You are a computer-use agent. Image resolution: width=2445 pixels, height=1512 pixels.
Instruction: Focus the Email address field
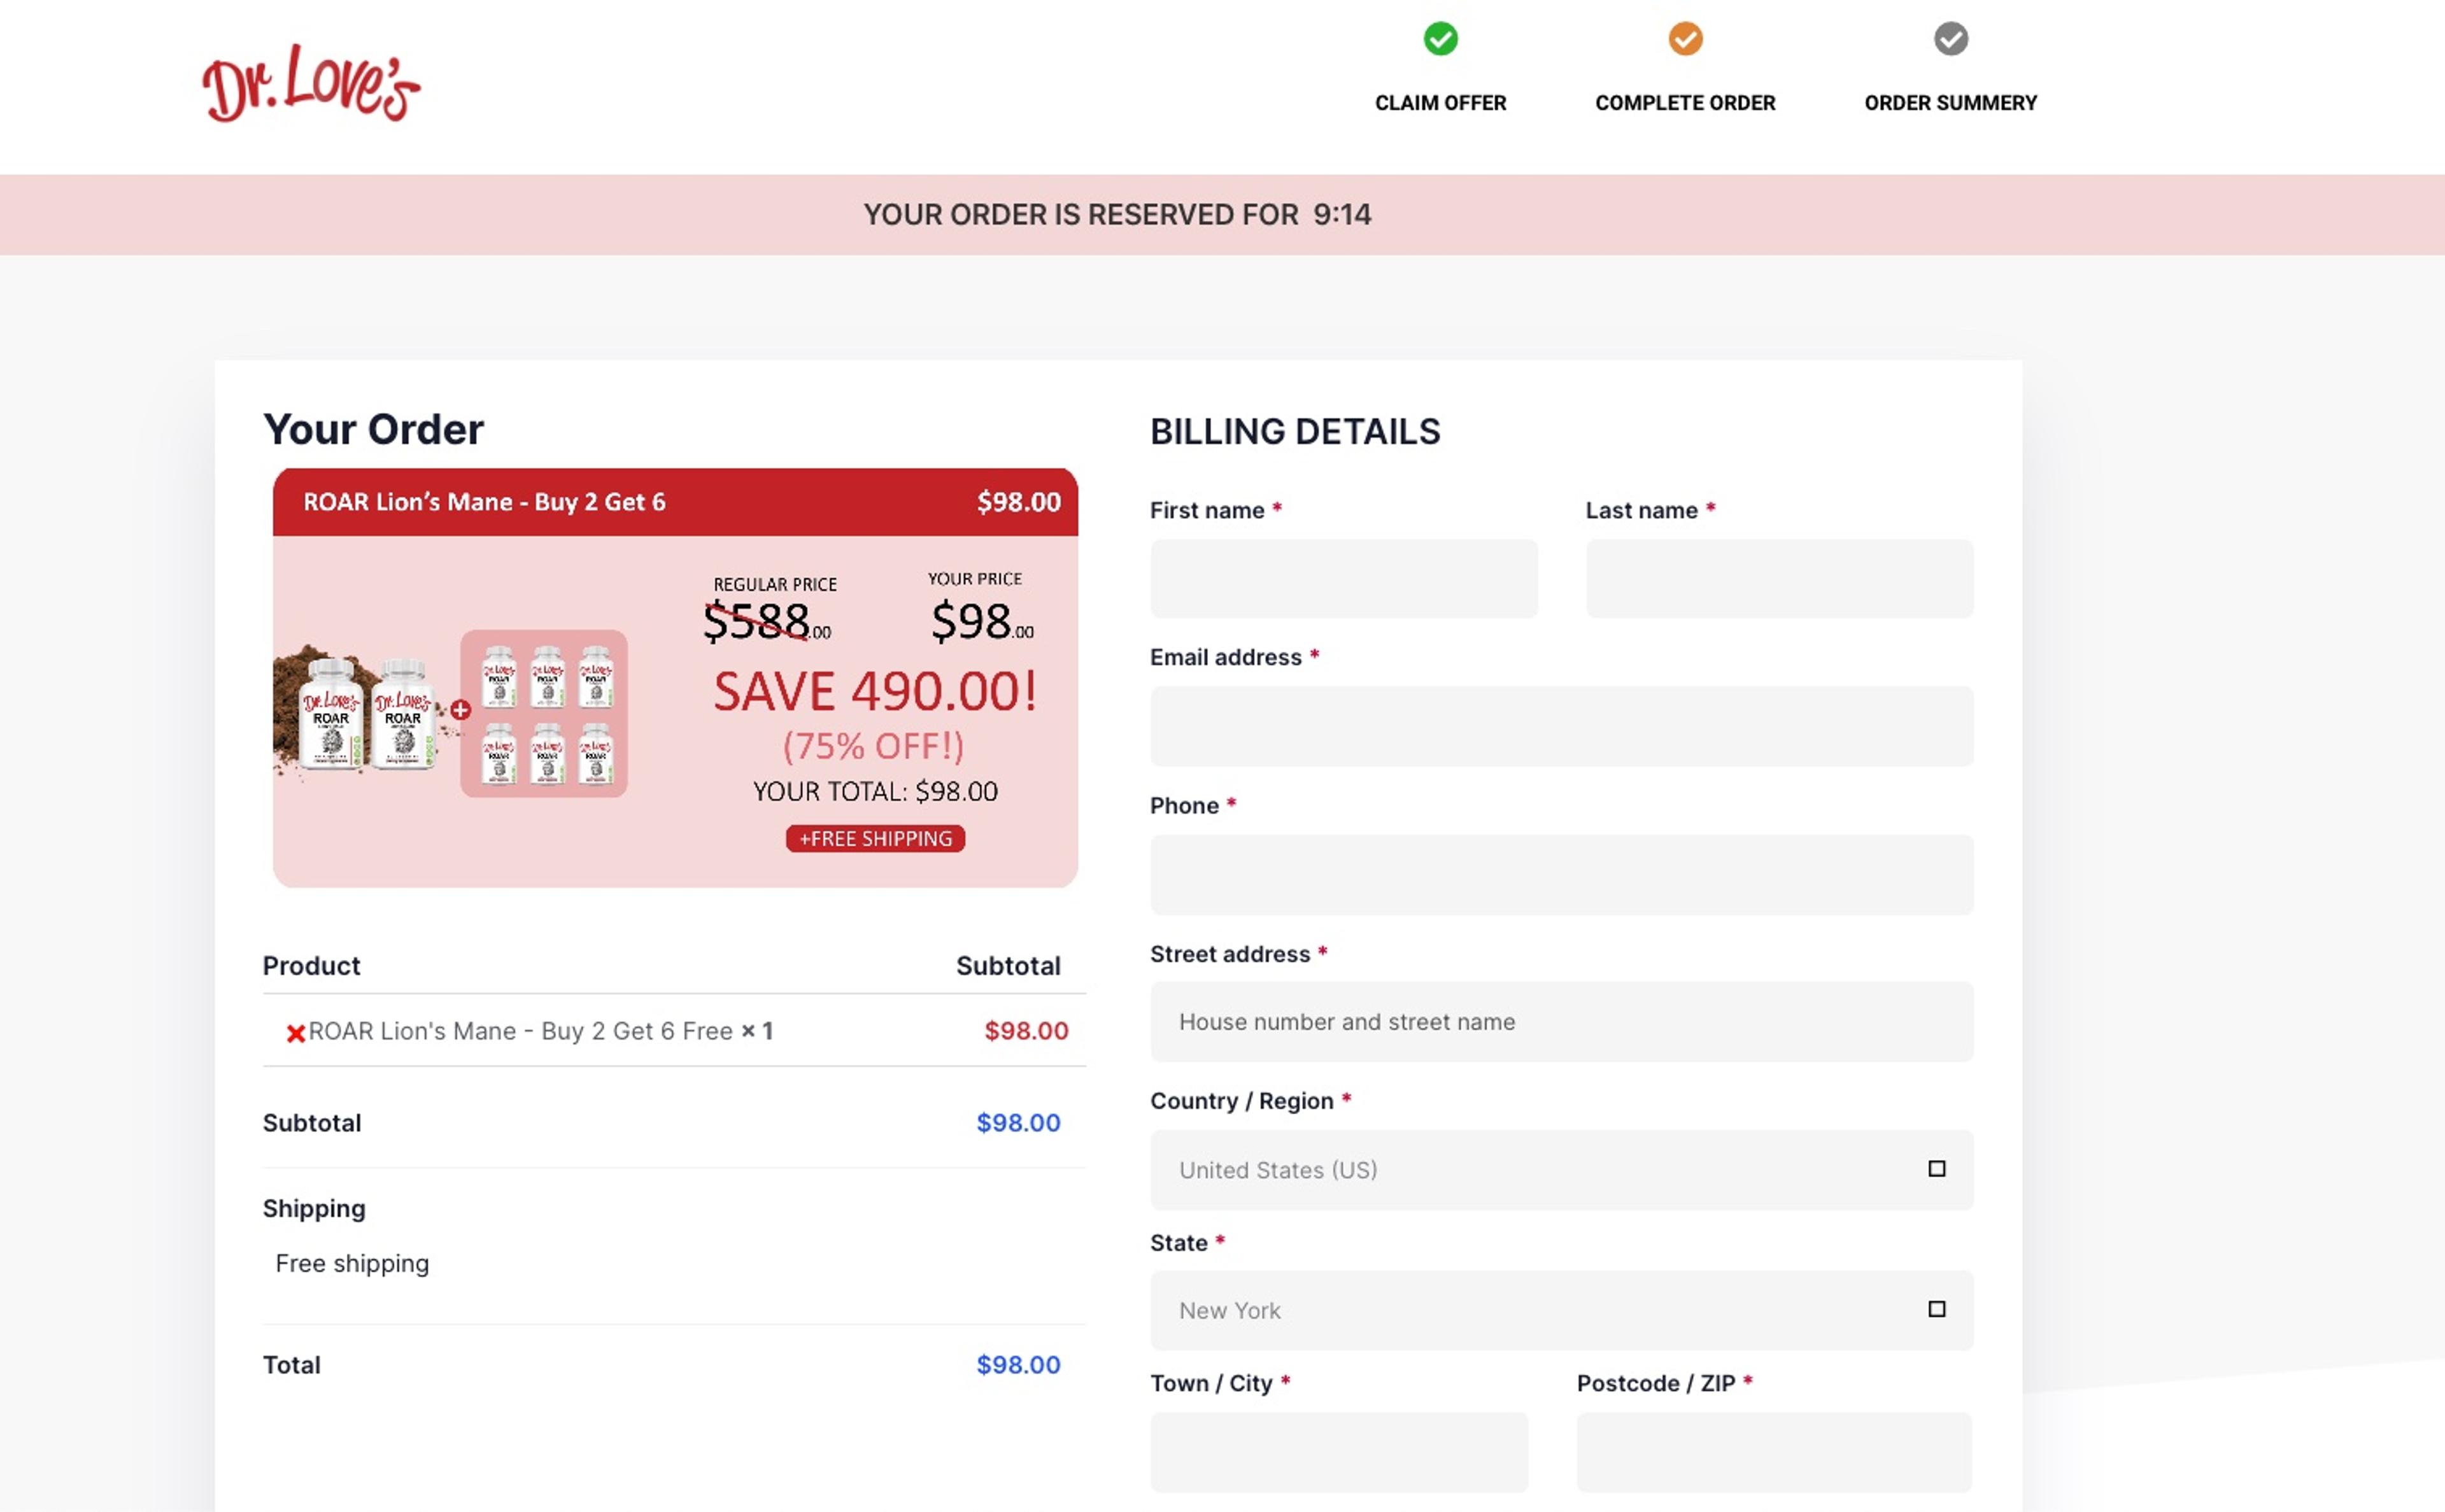(x=1561, y=726)
